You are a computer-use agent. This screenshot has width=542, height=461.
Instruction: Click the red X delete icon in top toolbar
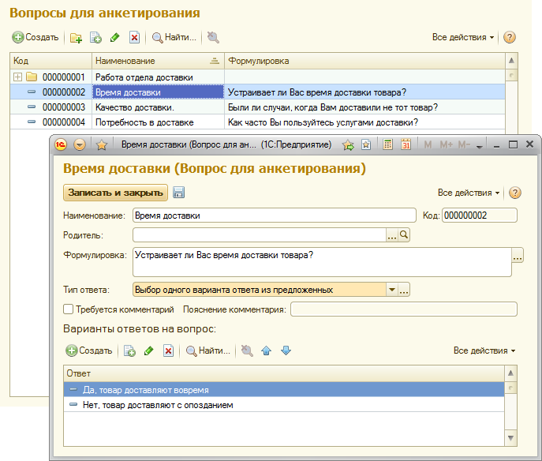tap(134, 37)
